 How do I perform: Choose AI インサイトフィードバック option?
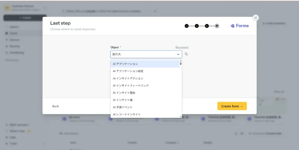coord(145,86)
